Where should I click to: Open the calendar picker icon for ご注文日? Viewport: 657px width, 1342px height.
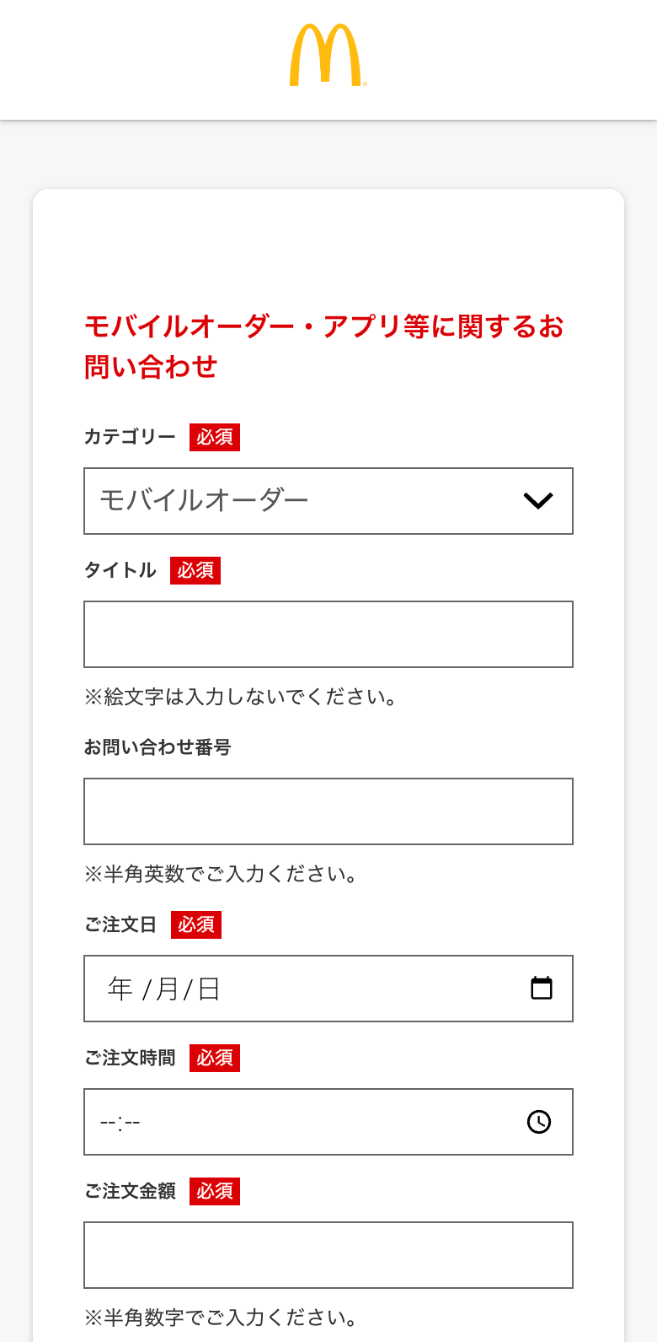tap(542, 988)
